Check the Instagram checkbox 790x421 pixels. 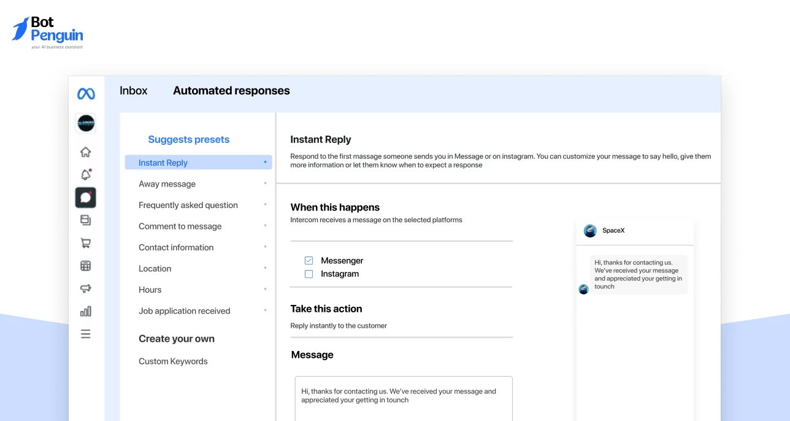click(x=309, y=274)
